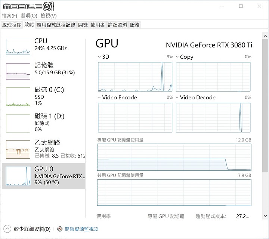Collapse with the 較少詳細資料 arrow icon
269x239 pixels.
pos(7,229)
